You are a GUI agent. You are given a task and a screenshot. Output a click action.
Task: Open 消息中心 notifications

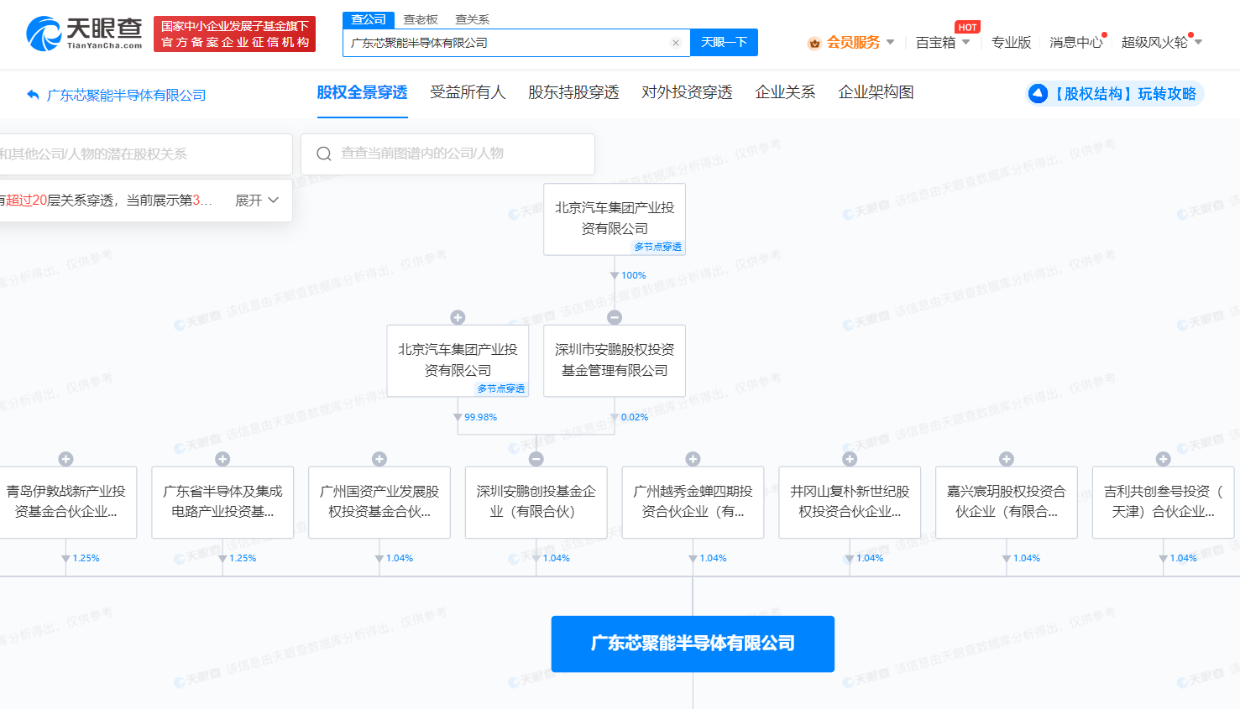(1076, 42)
